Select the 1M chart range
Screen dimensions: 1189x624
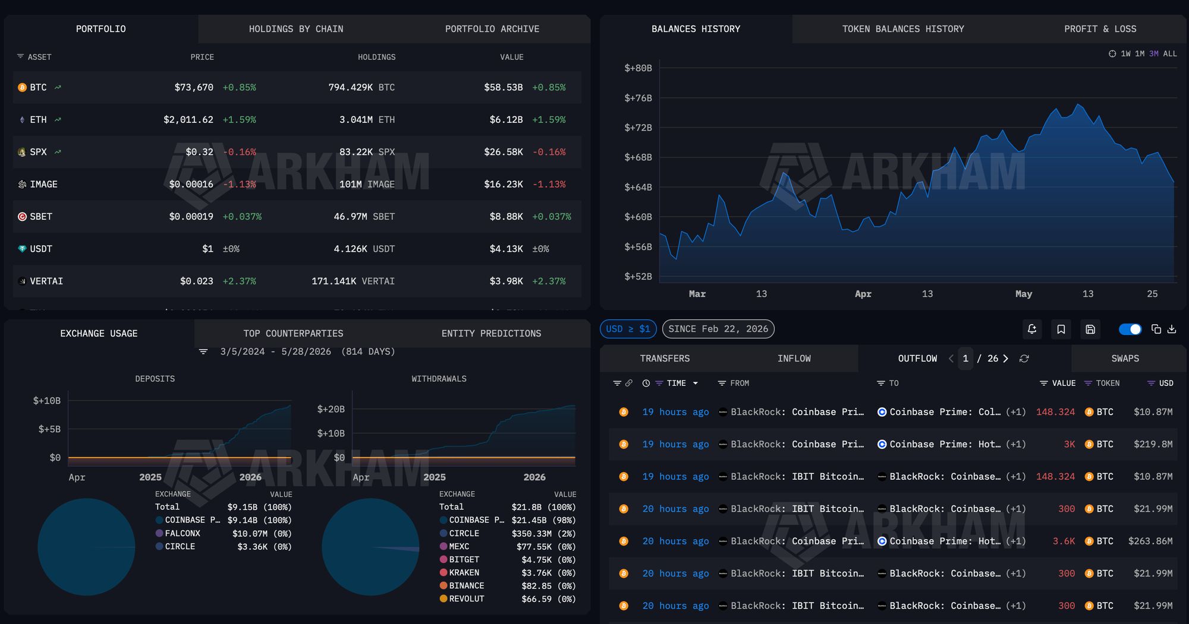[x=1140, y=53]
